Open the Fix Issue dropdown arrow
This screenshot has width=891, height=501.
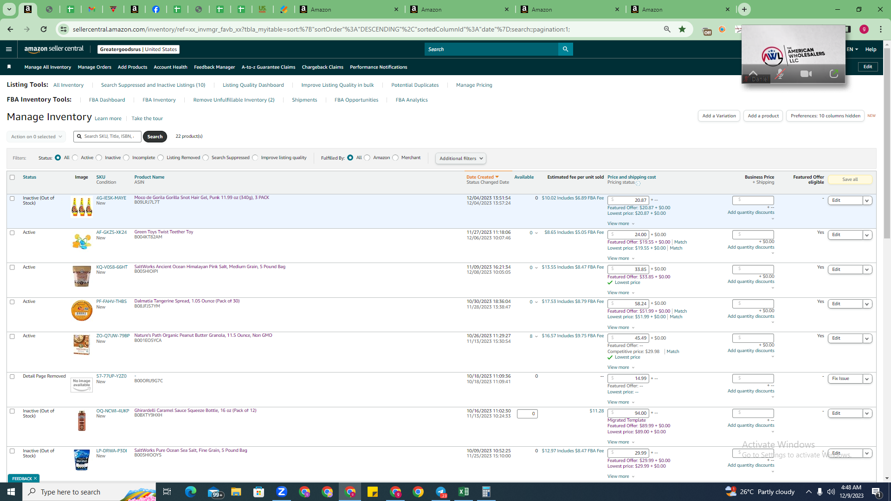(867, 379)
